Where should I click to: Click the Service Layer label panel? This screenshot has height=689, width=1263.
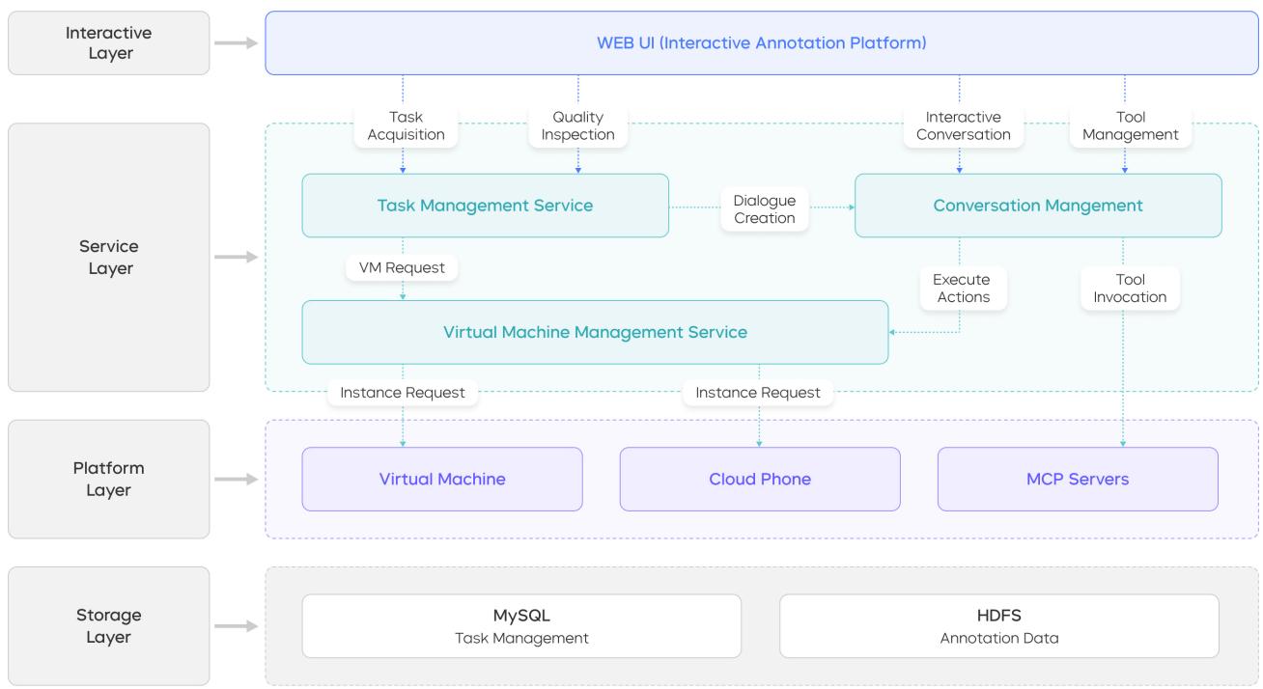click(x=108, y=257)
